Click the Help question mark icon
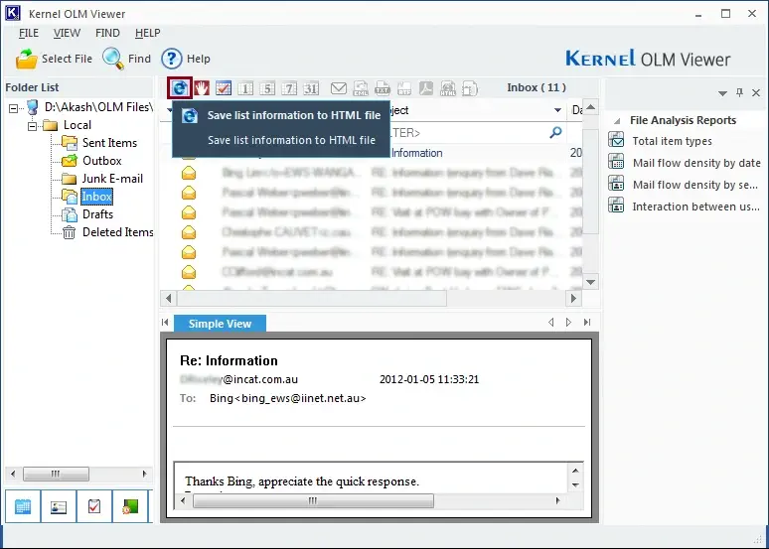The height and width of the screenshot is (549, 769). pos(172,59)
